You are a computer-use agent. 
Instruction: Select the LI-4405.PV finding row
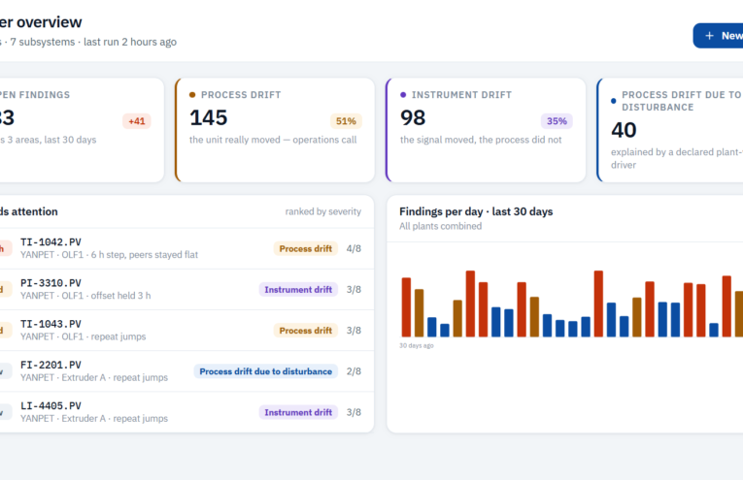pos(186,412)
